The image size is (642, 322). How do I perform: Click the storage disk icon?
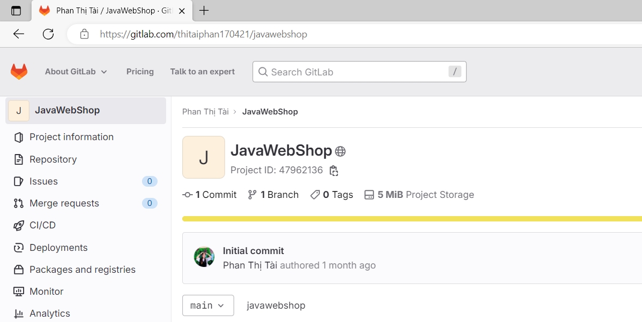click(x=369, y=195)
